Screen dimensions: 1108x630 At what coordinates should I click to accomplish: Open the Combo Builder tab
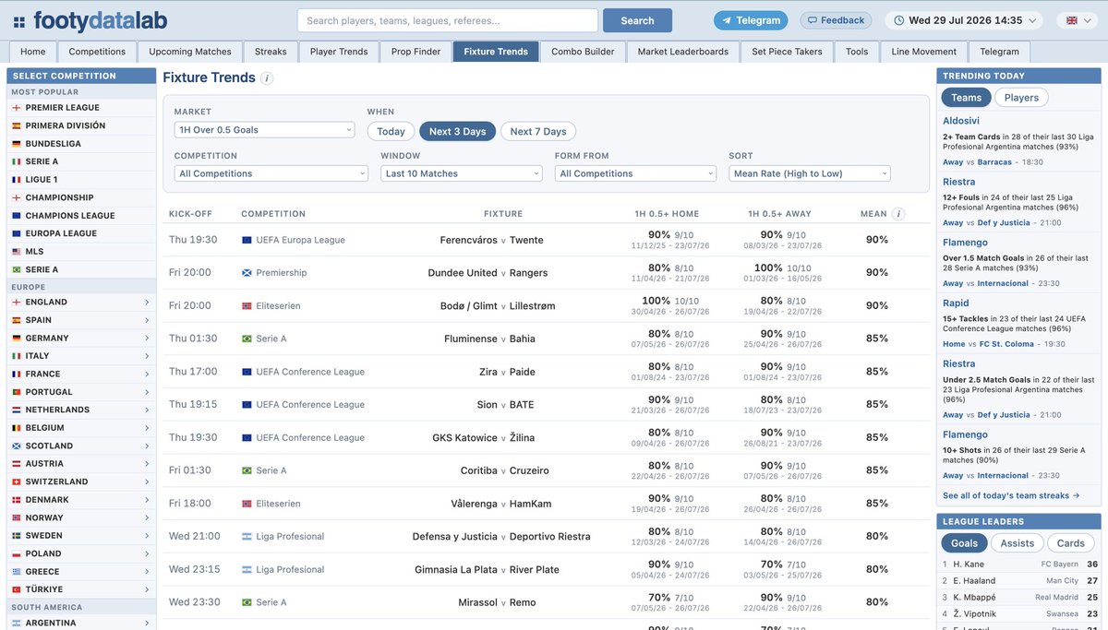point(583,52)
